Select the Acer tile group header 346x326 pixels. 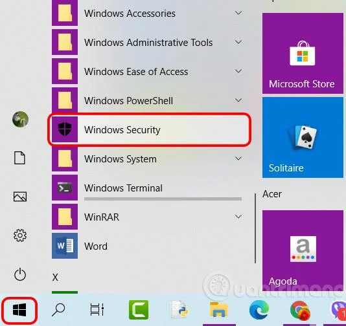tap(272, 194)
